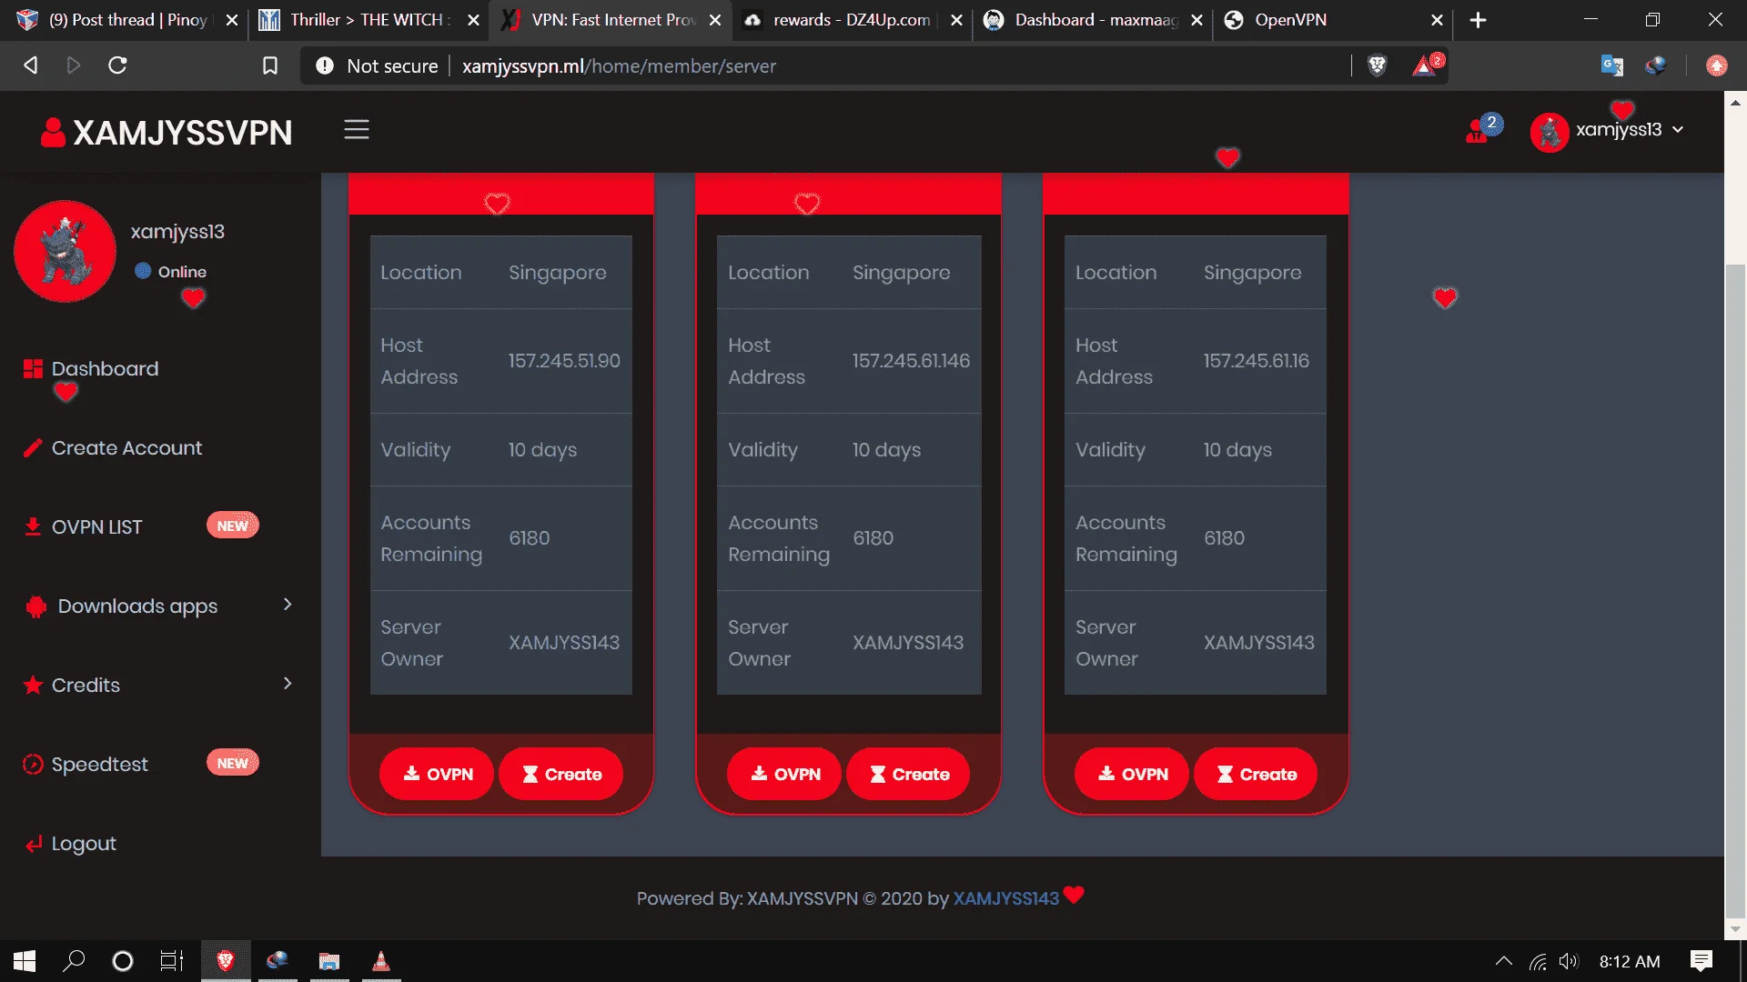
Task: Download OVPN for server 157.245.61.16
Action: point(1132,774)
